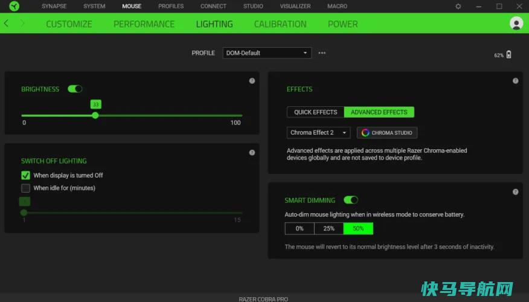Uncheck When display is turned Off

pyautogui.click(x=25, y=175)
